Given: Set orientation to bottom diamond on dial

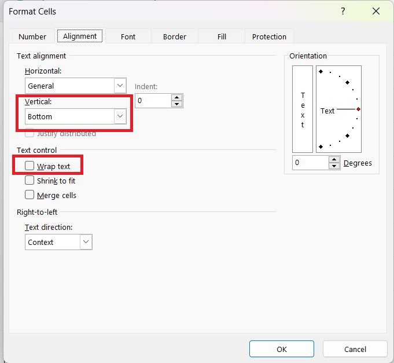Looking at the screenshot, I should click(321, 146).
